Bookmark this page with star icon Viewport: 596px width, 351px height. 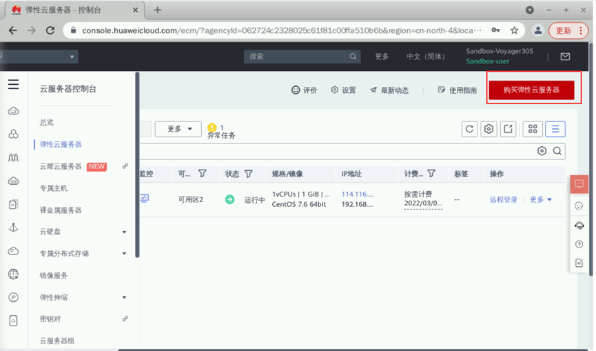(514, 30)
